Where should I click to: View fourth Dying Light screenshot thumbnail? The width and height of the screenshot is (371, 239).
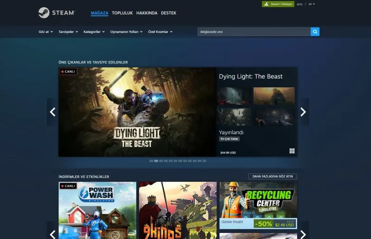click(x=274, y=117)
